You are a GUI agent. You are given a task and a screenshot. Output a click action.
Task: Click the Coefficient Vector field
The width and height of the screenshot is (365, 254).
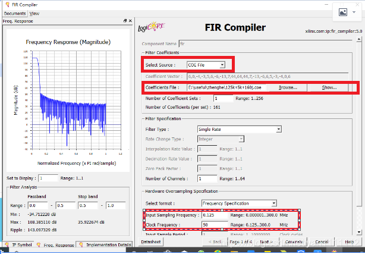coord(268,76)
